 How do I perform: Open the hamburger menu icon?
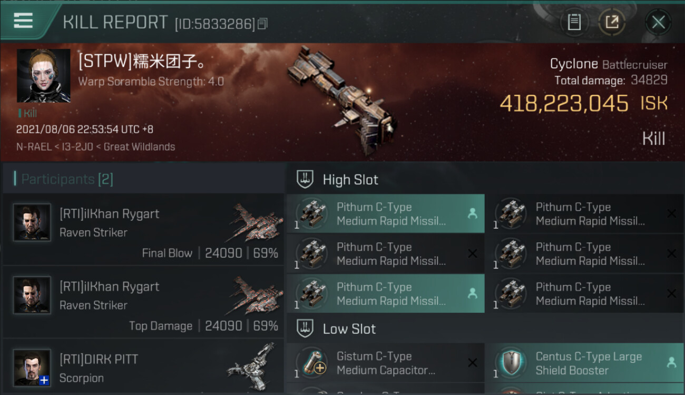click(23, 21)
